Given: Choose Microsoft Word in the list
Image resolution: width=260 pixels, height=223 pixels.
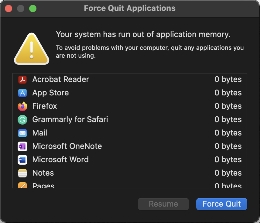Looking at the screenshot, I should click(60, 160).
